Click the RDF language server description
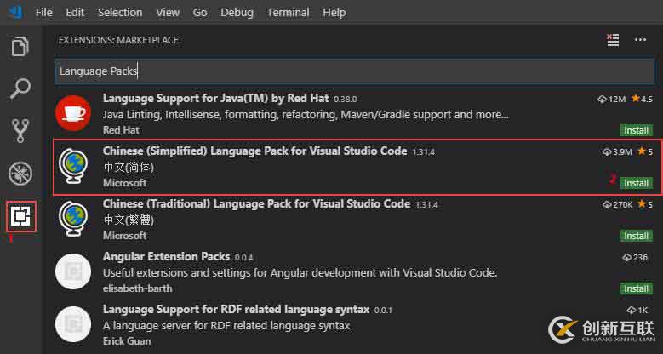This screenshot has width=663, height=354. click(x=226, y=326)
